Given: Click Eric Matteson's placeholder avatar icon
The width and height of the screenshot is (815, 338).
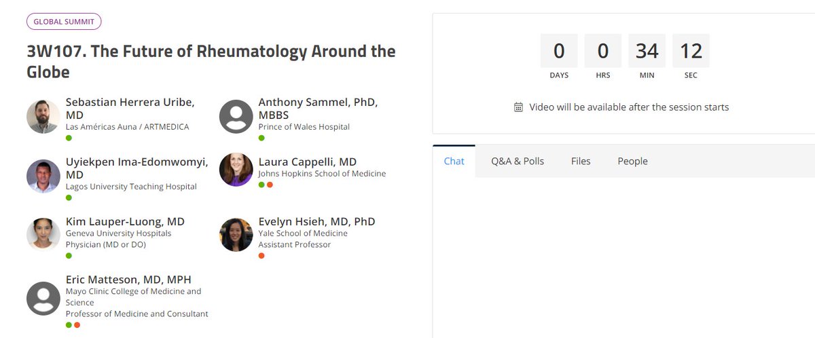Looking at the screenshot, I should click(43, 299).
